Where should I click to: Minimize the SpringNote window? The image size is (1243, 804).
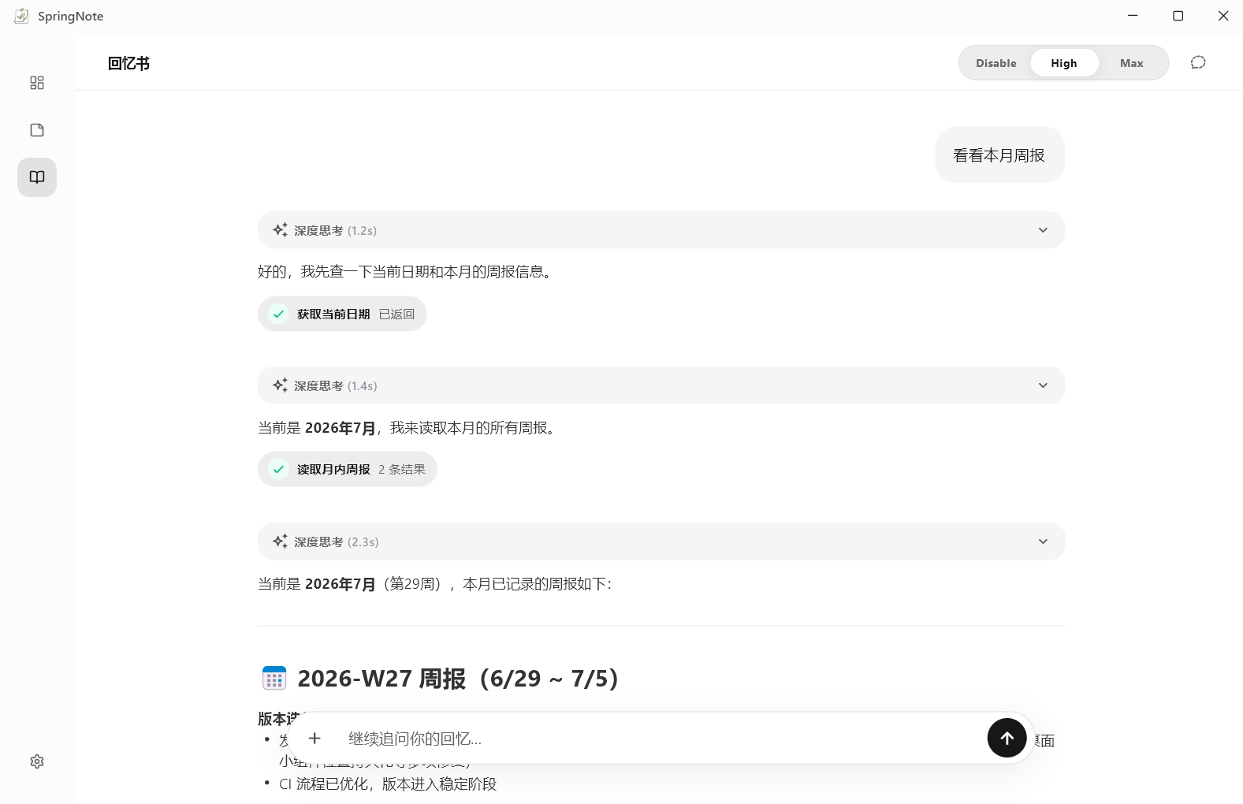pos(1133,16)
